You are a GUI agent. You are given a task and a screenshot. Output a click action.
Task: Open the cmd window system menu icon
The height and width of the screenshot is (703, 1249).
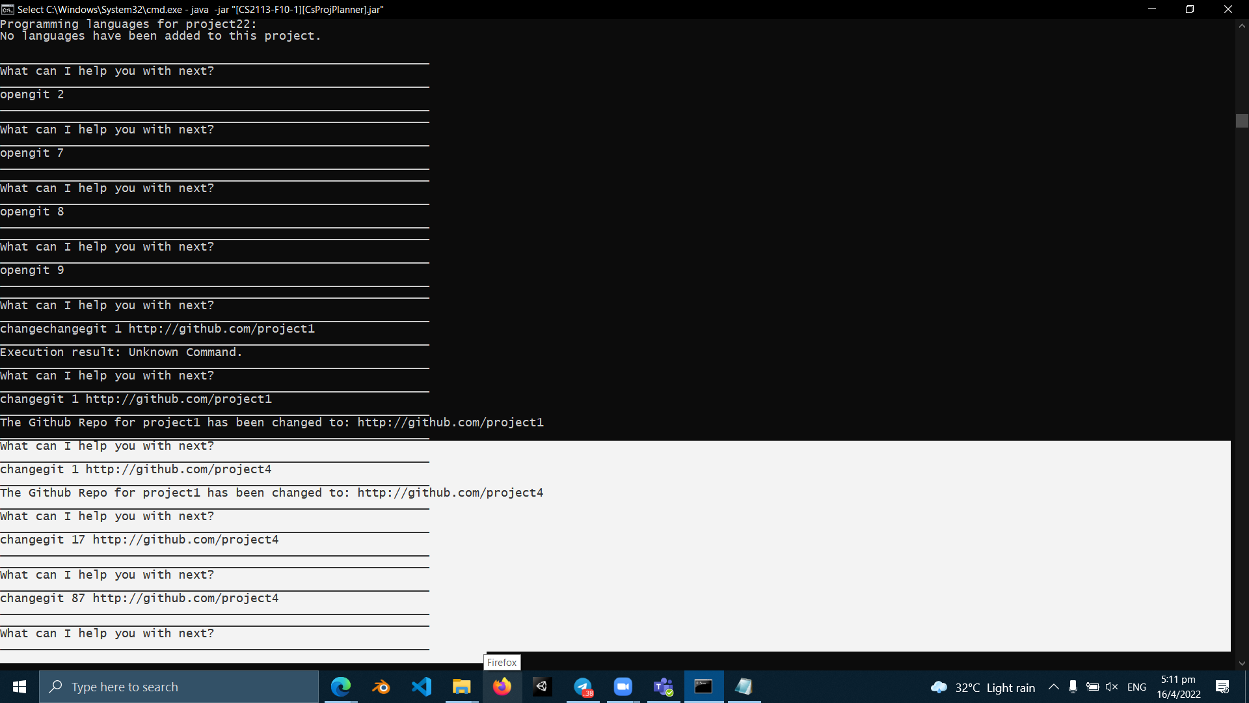point(8,9)
